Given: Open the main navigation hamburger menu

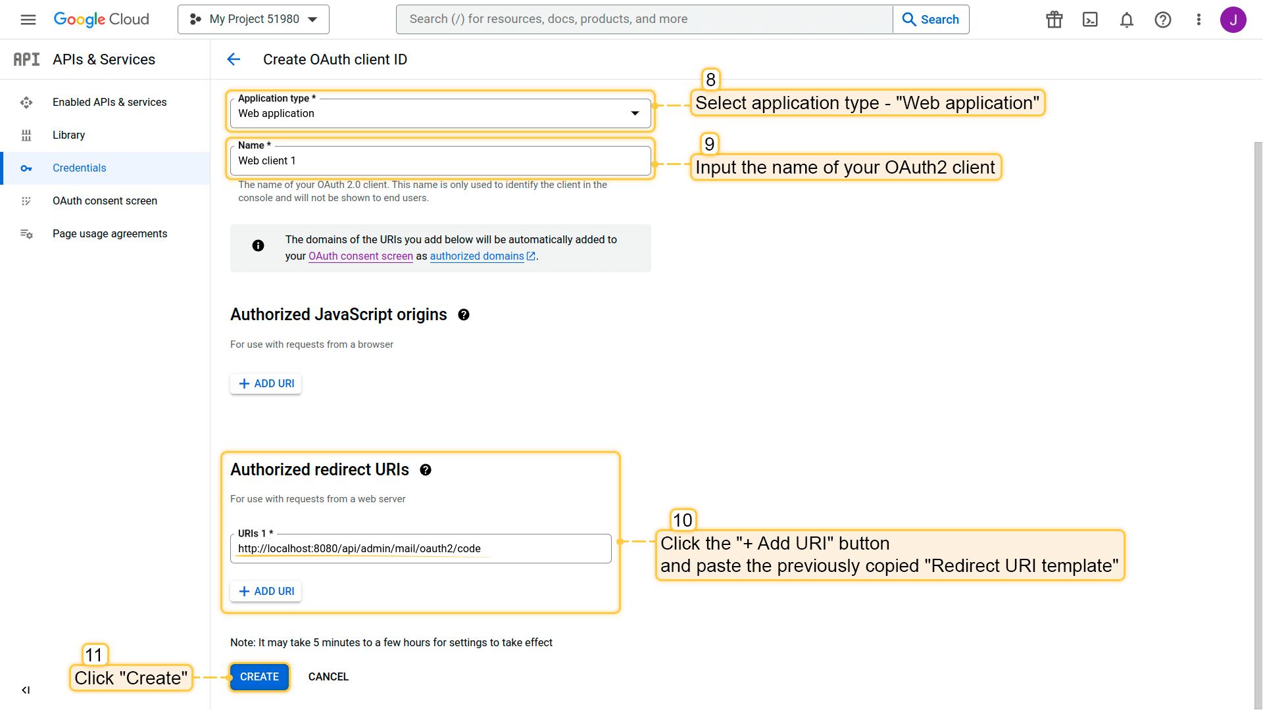Looking at the screenshot, I should pyautogui.click(x=28, y=20).
